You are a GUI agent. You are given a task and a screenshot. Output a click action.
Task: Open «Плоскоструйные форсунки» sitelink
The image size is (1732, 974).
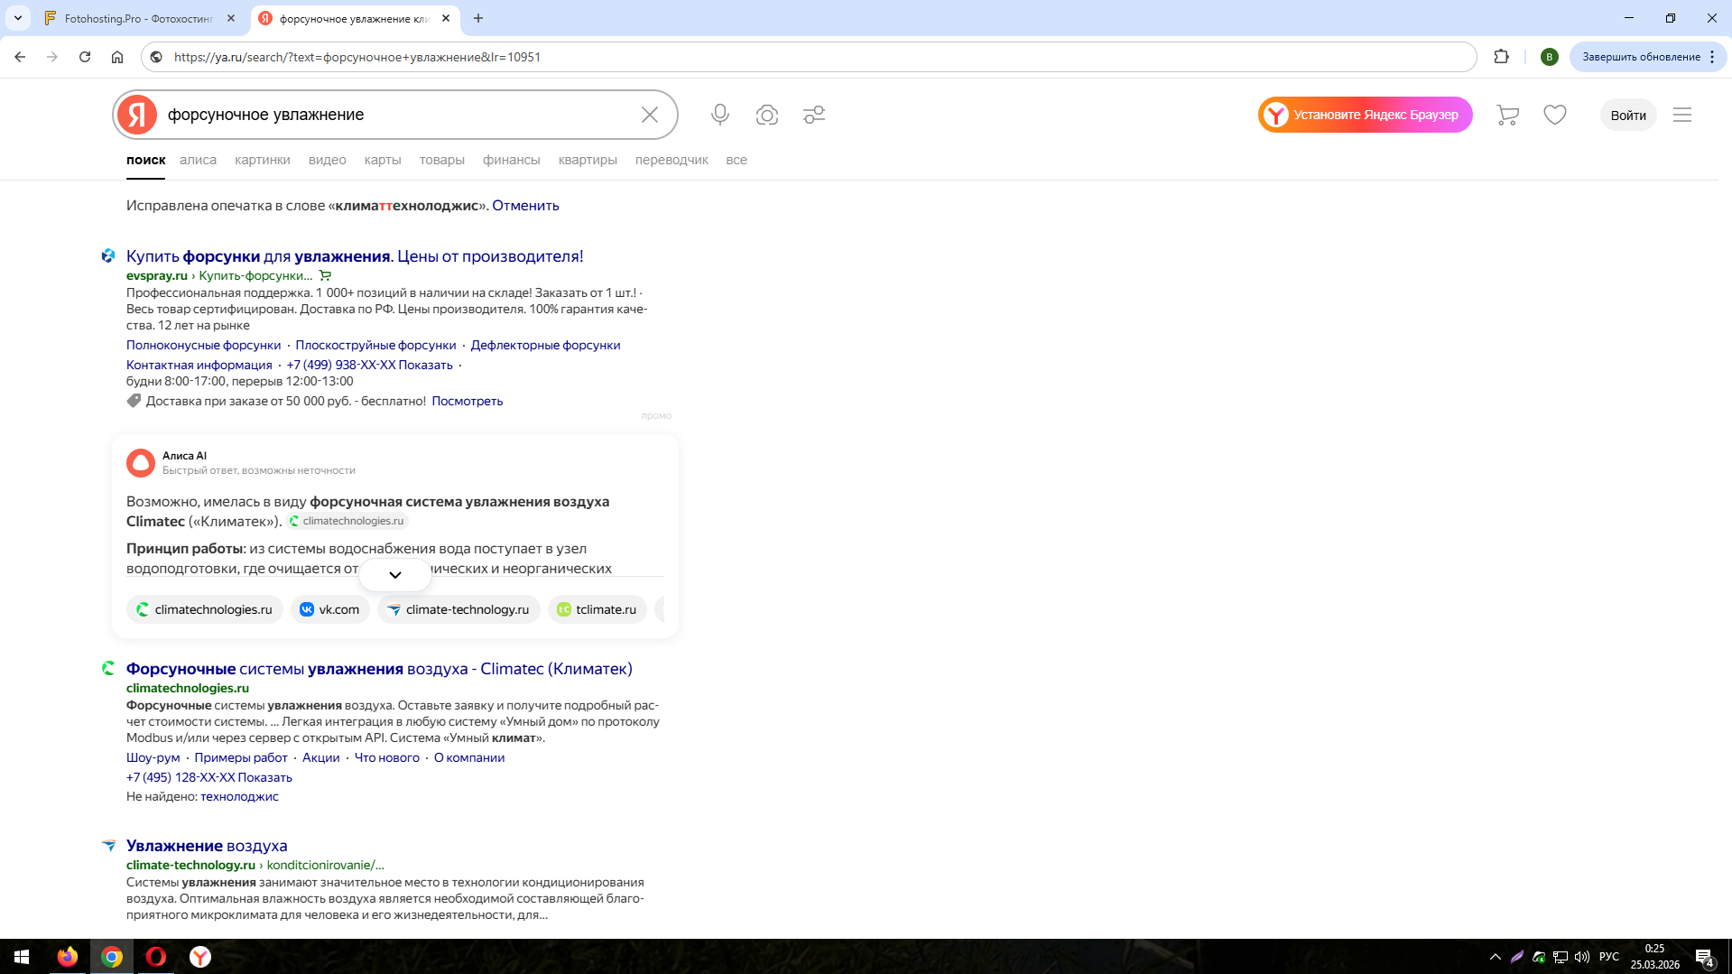tap(375, 345)
